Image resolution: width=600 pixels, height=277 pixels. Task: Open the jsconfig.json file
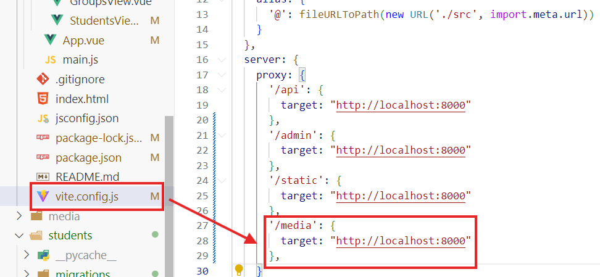click(87, 118)
